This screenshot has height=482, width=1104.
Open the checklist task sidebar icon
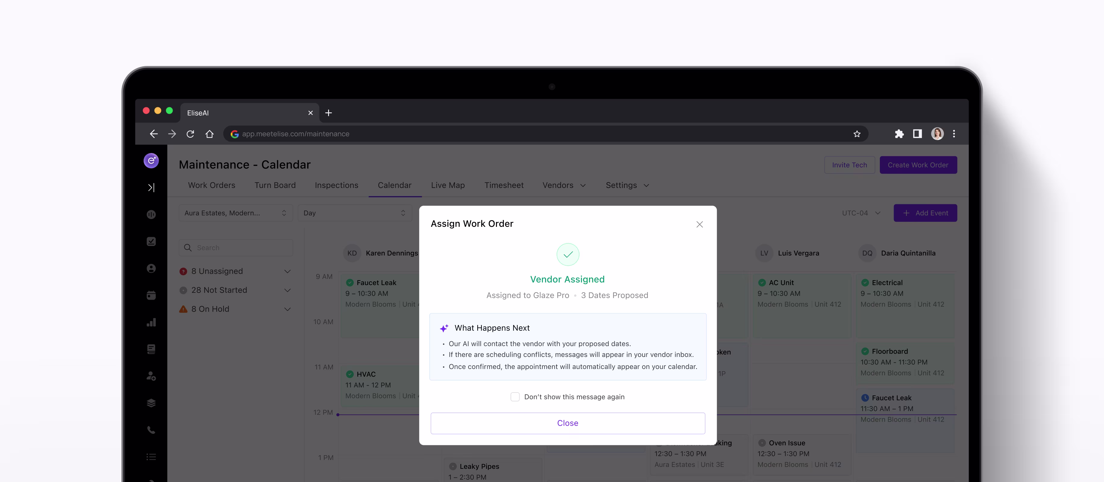tap(151, 242)
